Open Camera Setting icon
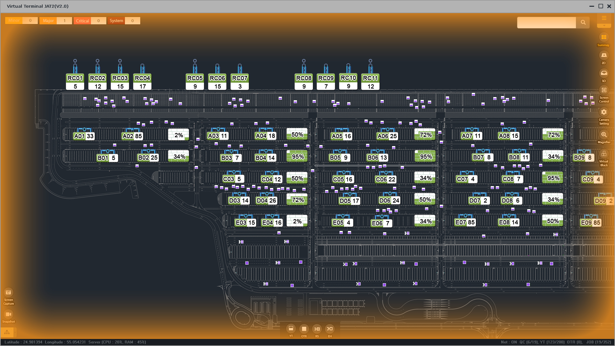 [x=603, y=112]
